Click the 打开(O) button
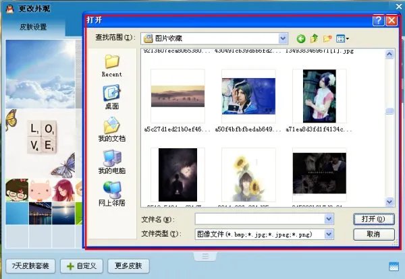This screenshot has width=405, height=279. (x=374, y=219)
